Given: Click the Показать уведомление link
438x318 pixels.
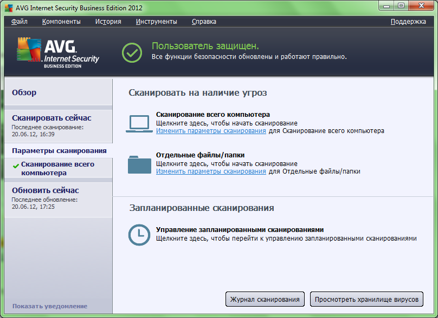Looking at the screenshot, I should point(50,306).
